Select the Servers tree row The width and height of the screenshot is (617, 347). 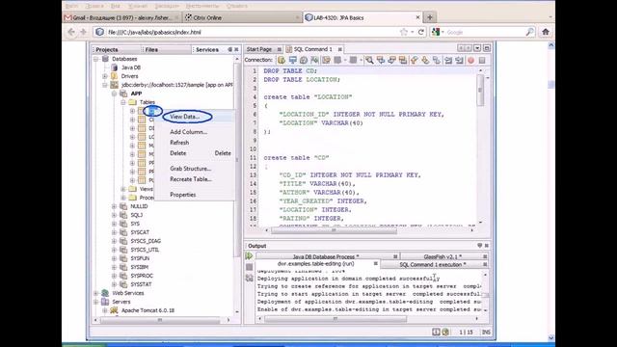tap(121, 302)
